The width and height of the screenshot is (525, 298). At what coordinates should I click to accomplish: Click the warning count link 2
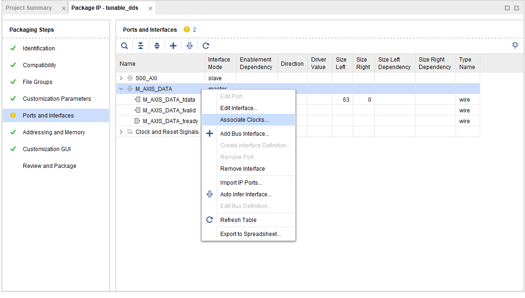tap(194, 29)
